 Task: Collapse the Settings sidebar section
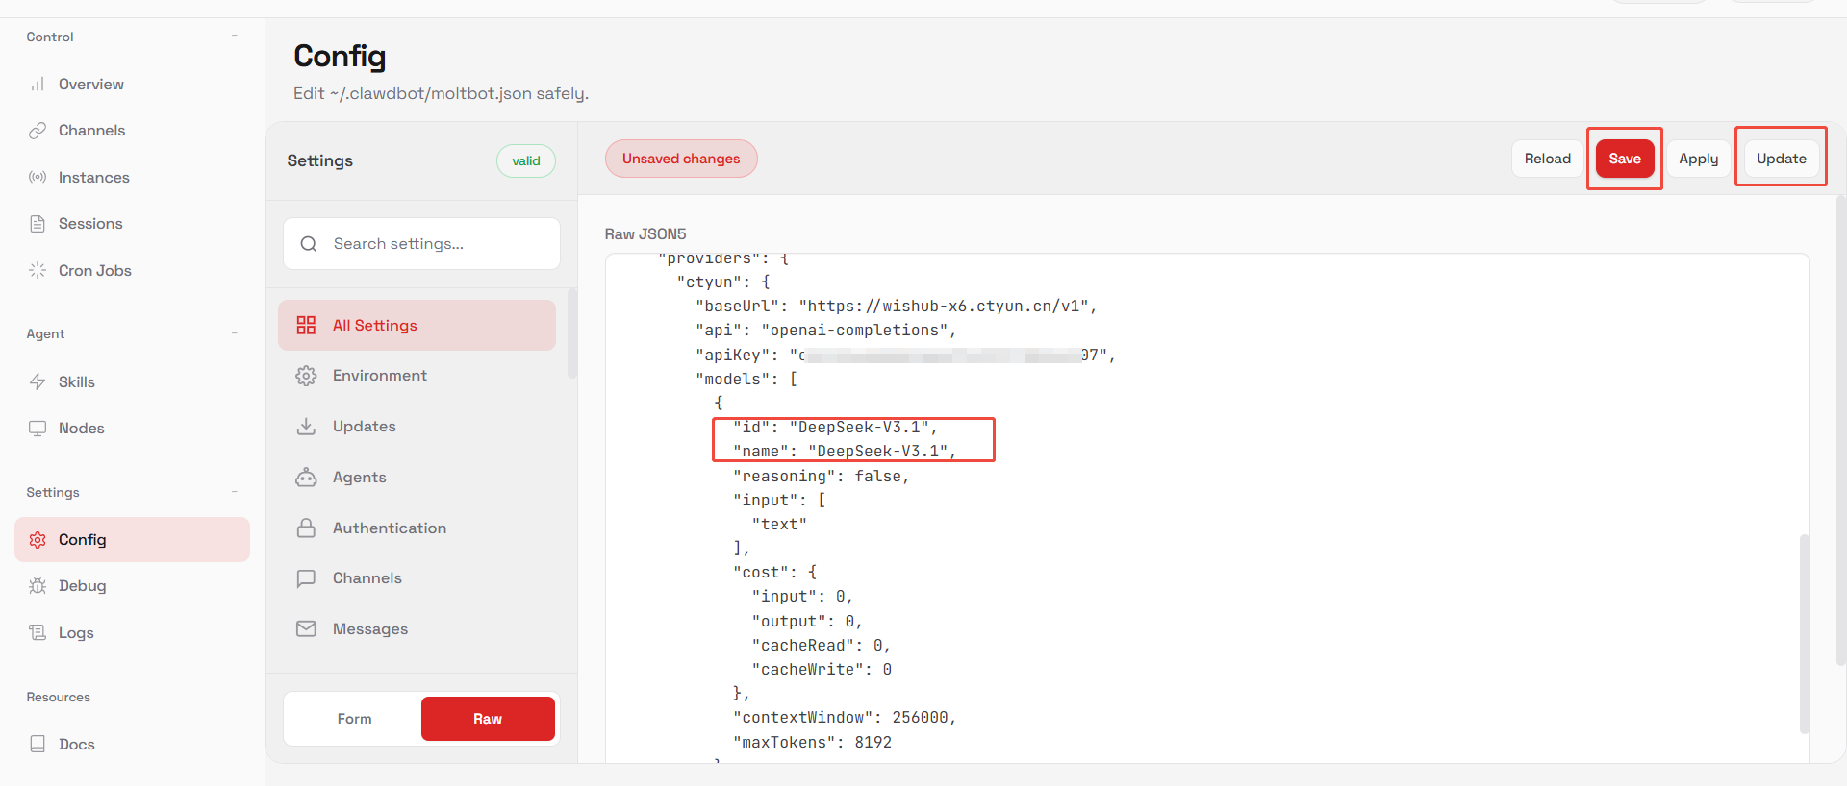pyautogui.click(x=235, y=492)
